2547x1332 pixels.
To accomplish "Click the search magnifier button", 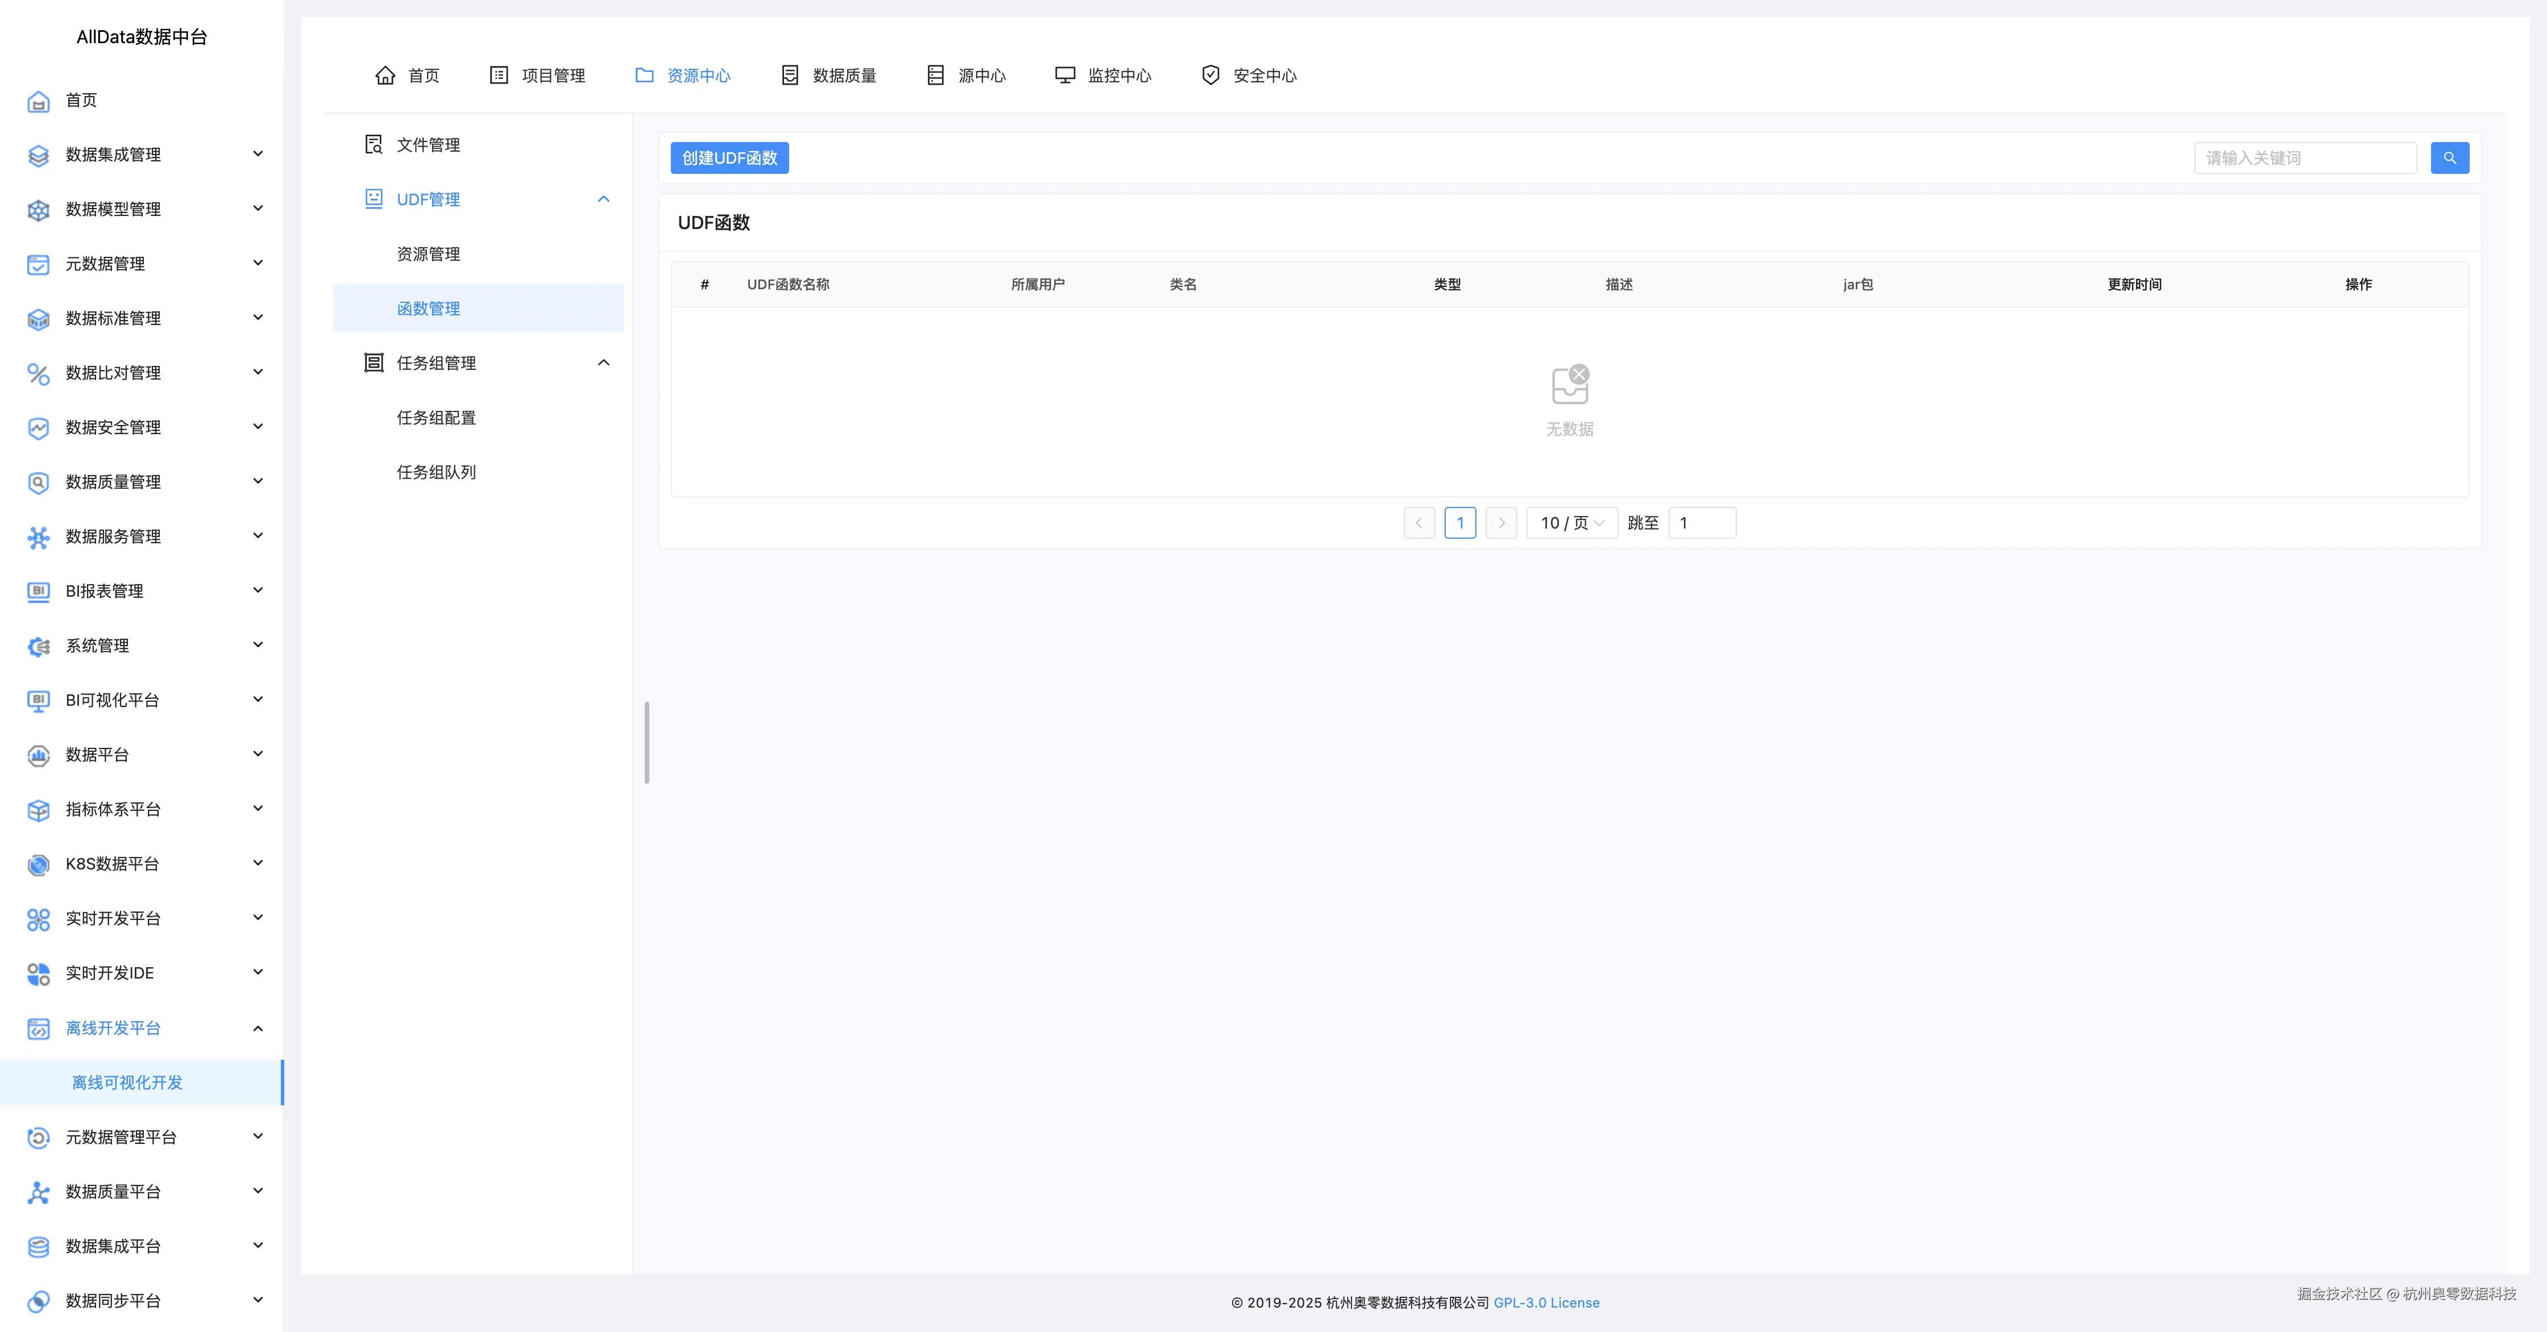I will coord(2449,158).
